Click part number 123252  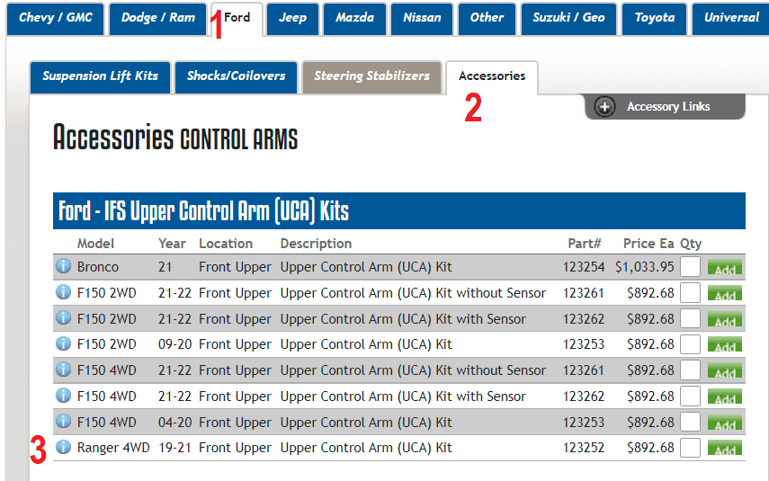point(584,448)
